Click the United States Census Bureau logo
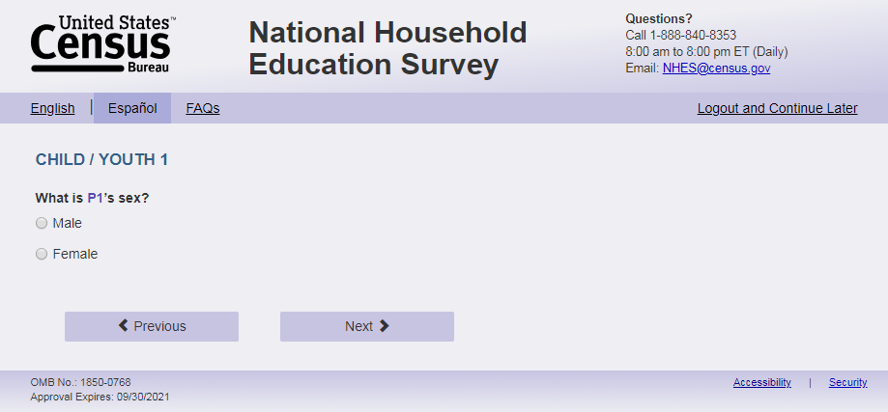Viewport: 888px width, 412px height. pos(101,44)
